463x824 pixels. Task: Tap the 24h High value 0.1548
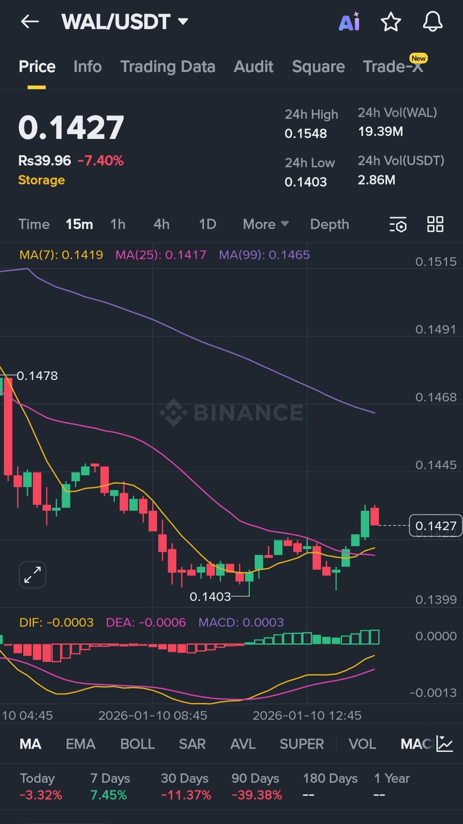[306, 133]
